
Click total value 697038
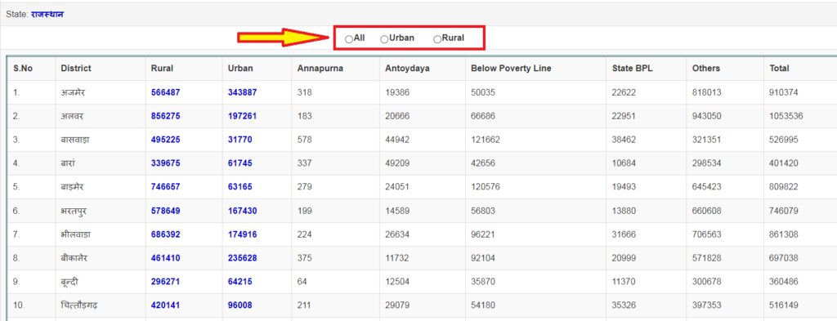[784, 258]
